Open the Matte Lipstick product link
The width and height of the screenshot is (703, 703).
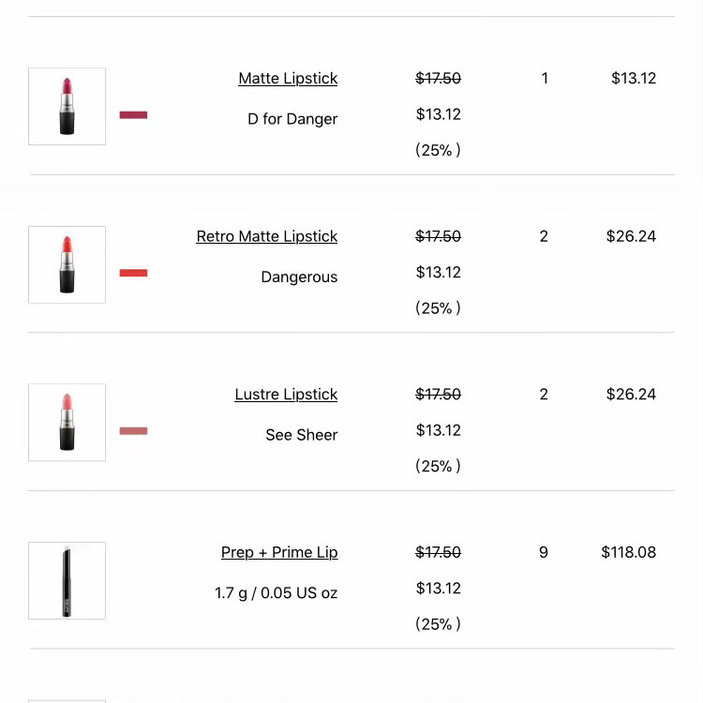(x=288, y=79)
